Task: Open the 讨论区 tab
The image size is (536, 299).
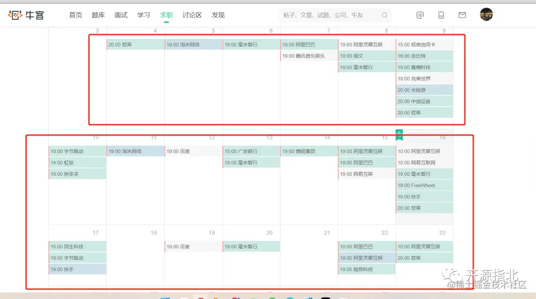Action: pos(192,15)
